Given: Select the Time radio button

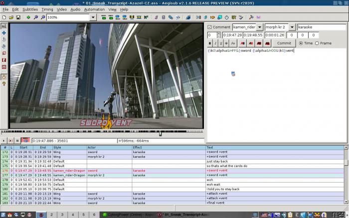Looking at the screenshot, I should tap(301, 43).
